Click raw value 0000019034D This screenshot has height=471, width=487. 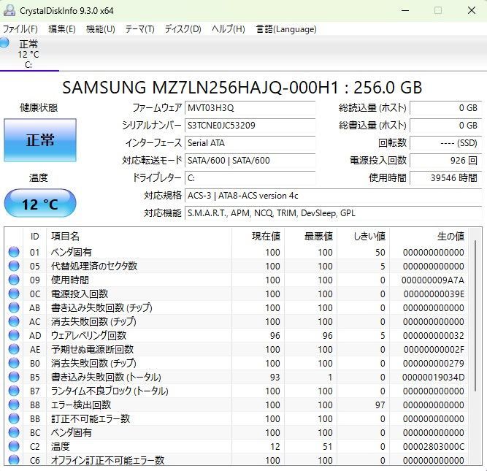tap(433, 378)
